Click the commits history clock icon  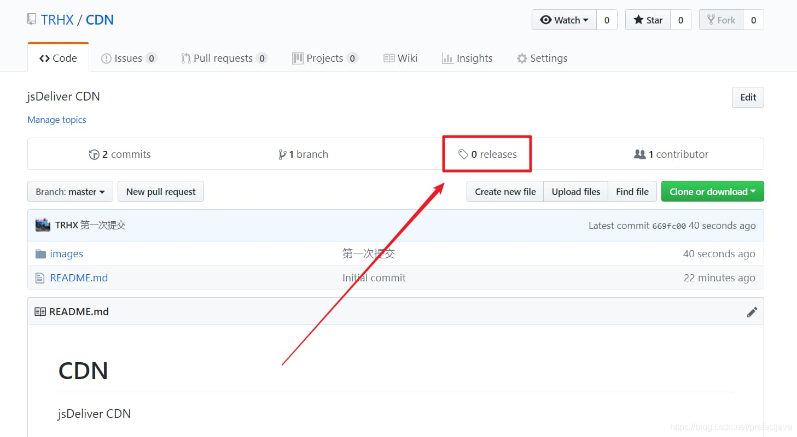(x=94, y=155)
